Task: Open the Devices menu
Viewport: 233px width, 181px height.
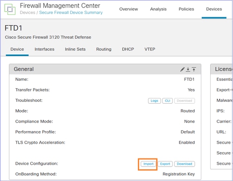Action: tap(214, 9)
